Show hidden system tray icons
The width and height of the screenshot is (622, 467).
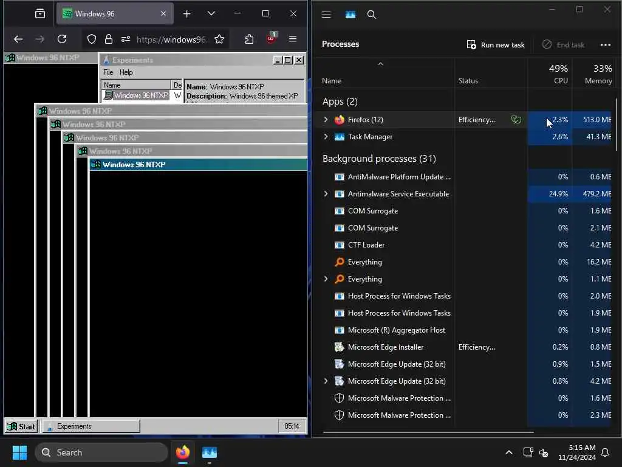point(509,452)
